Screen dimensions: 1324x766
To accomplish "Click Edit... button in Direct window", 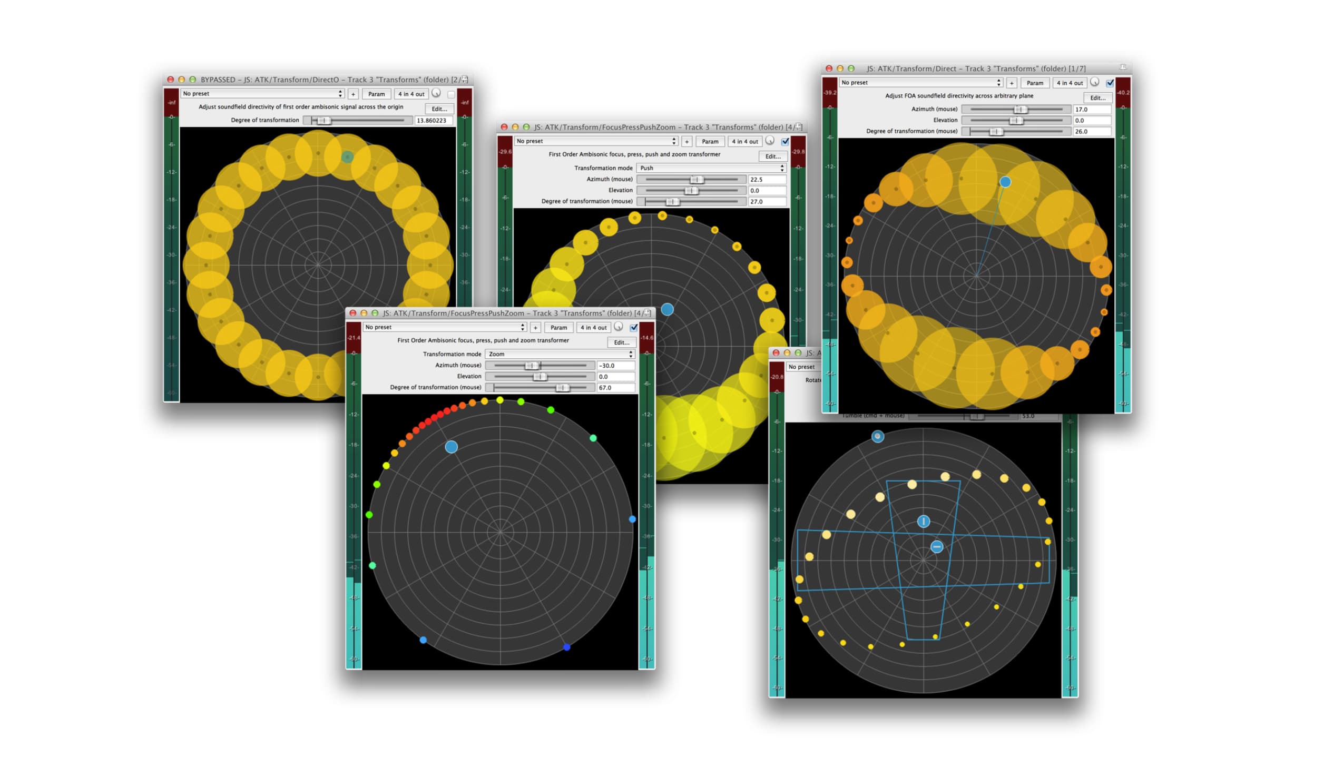I will [1098, 98].
